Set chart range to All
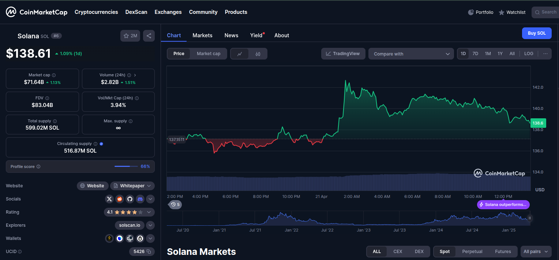 [512, 54]
